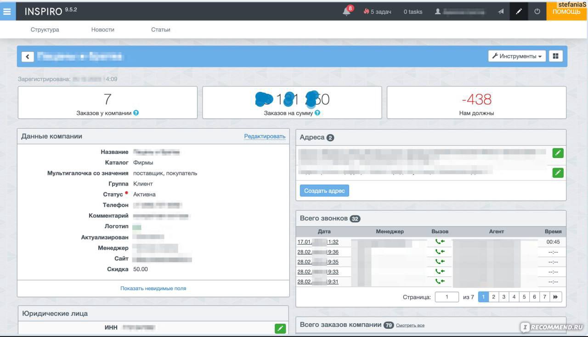Open call dated 28.02 at 9:31
The height and width of the screenshot is (337, 588).
coord(318,282)
